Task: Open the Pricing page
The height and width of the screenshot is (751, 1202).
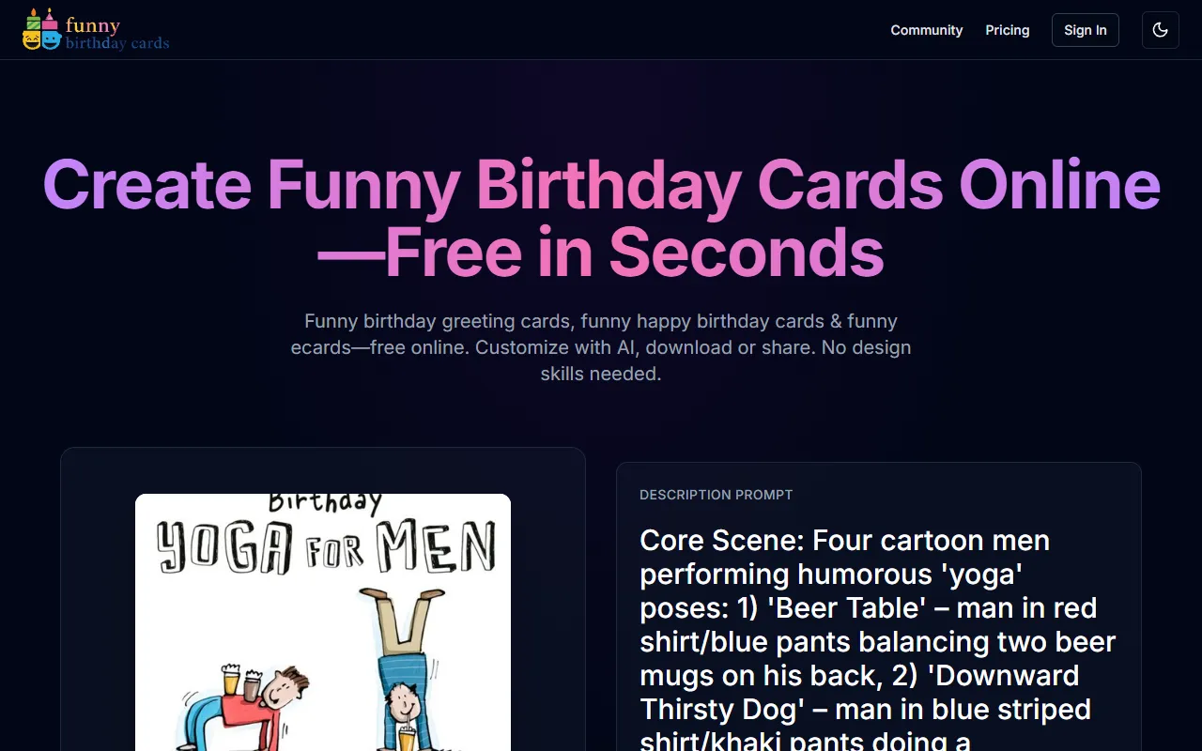Action: pyautogui.click(x=1008, y=30)
